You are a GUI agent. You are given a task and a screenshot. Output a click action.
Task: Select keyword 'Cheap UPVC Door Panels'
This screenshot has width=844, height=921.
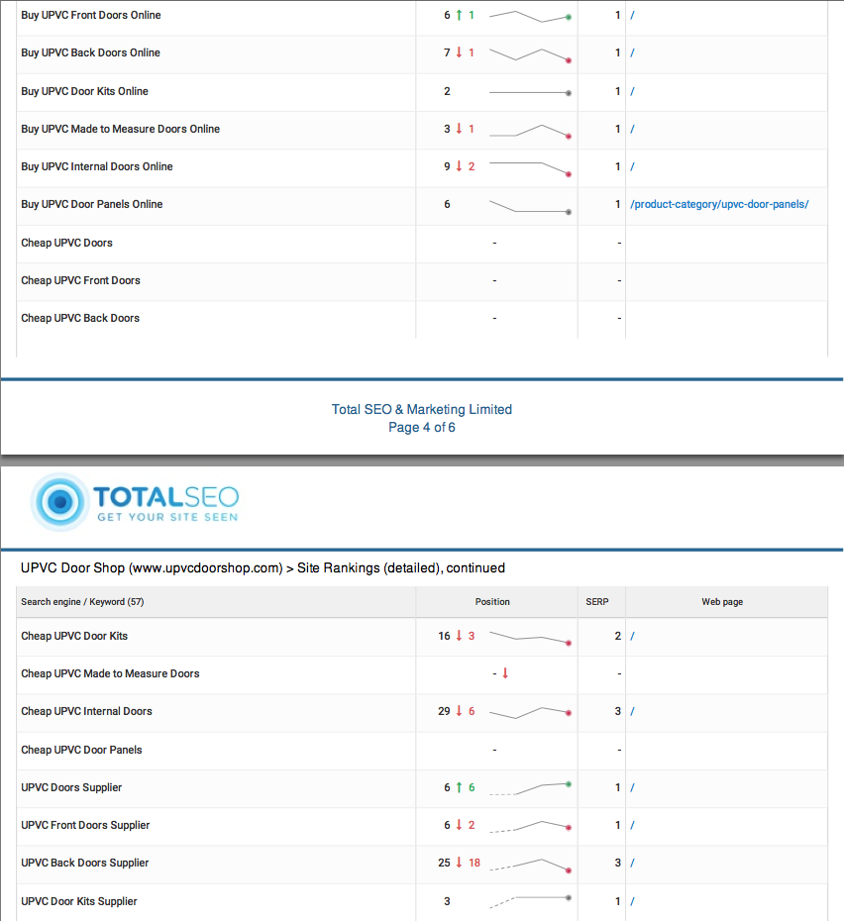point(81,750)
